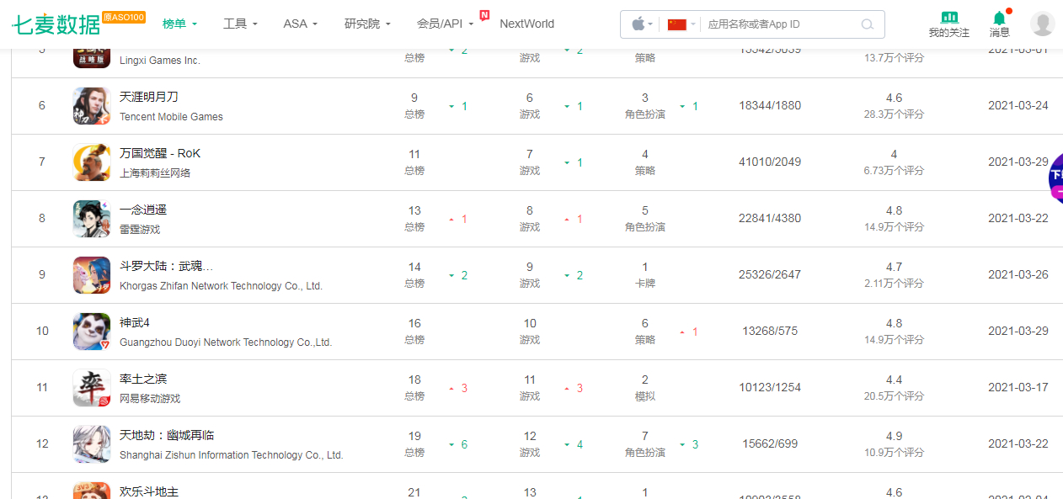Click the 2.11万个评分 rating count
The width and height of the screenshot is (1063, 499).
coord(894,284)
